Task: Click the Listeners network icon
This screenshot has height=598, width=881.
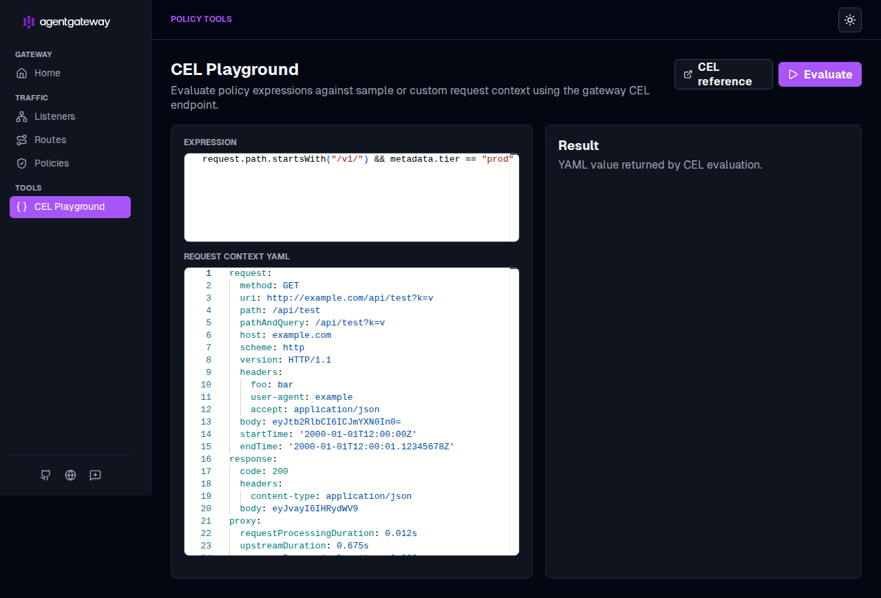Action: (x=22, y=116)
